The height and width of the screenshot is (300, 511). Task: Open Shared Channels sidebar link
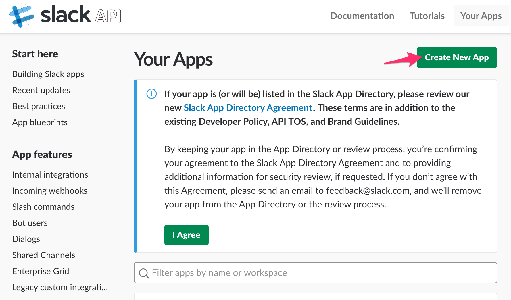point(43,255)
